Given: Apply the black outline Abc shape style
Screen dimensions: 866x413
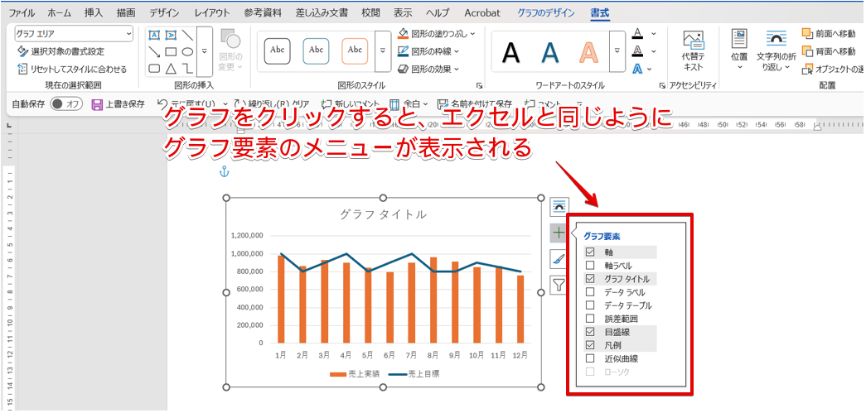Looking at the screenshot, I should click(278, 50).
